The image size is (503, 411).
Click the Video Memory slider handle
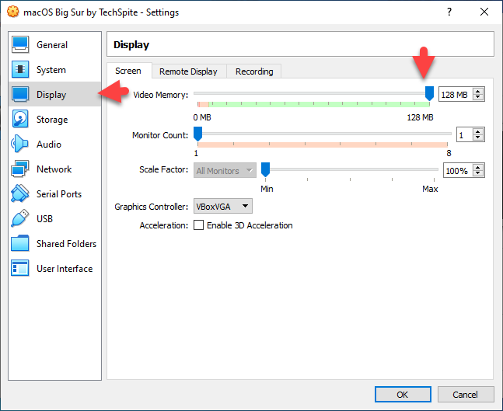(429, 93)
